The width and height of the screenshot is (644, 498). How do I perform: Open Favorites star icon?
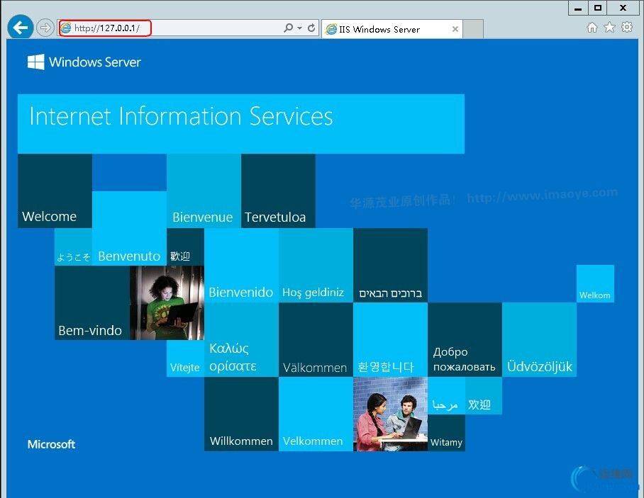click(609, 28)
